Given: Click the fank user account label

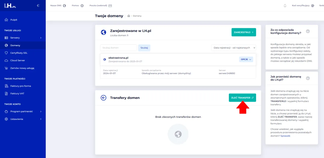Looking at the screenshot, I should click(x=321, y=6).
